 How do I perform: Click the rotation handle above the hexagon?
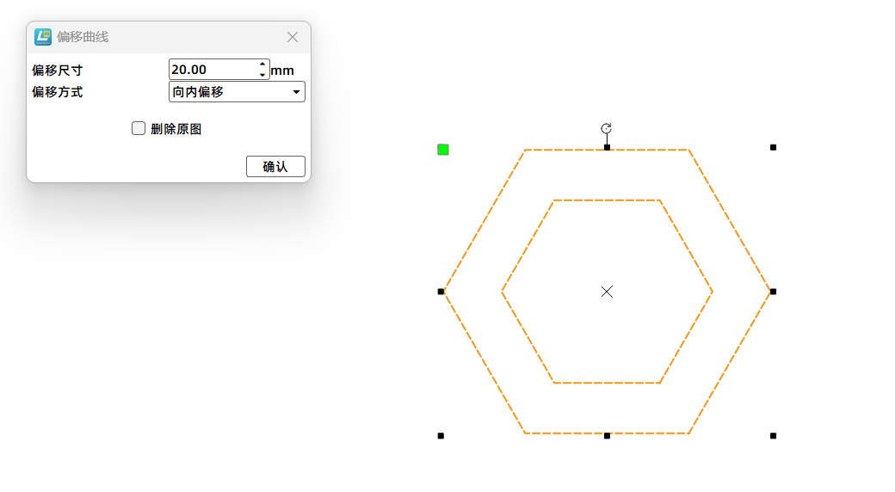click(x=607, y=129)
